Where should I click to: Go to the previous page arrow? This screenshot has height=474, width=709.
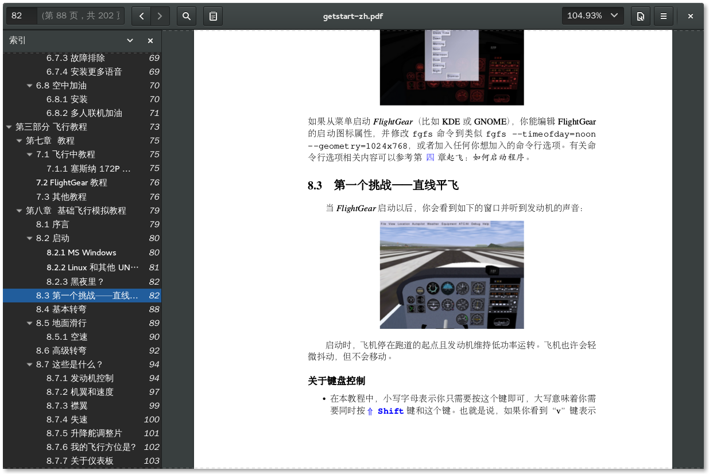141,16
